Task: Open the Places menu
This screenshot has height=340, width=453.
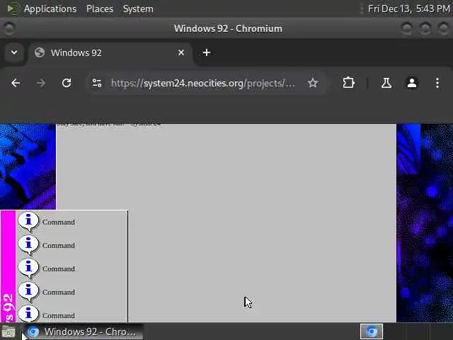Action: tap(100, 8)
